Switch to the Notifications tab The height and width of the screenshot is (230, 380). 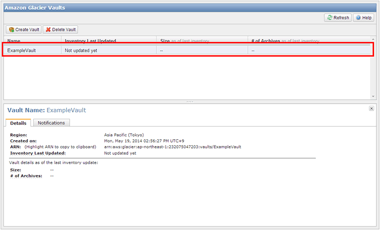pyautogui.click(x=51, y=123)
